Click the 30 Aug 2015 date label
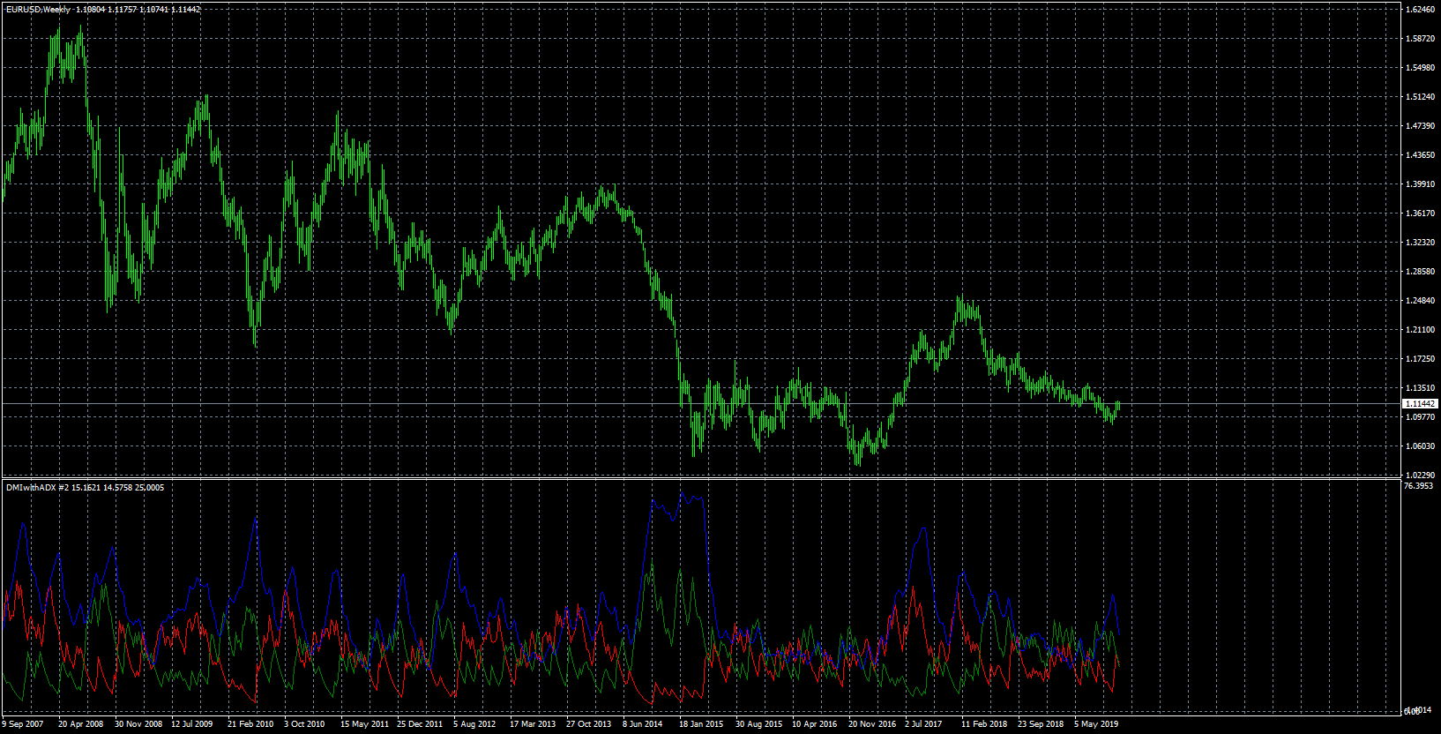 [x=758, y=724]
